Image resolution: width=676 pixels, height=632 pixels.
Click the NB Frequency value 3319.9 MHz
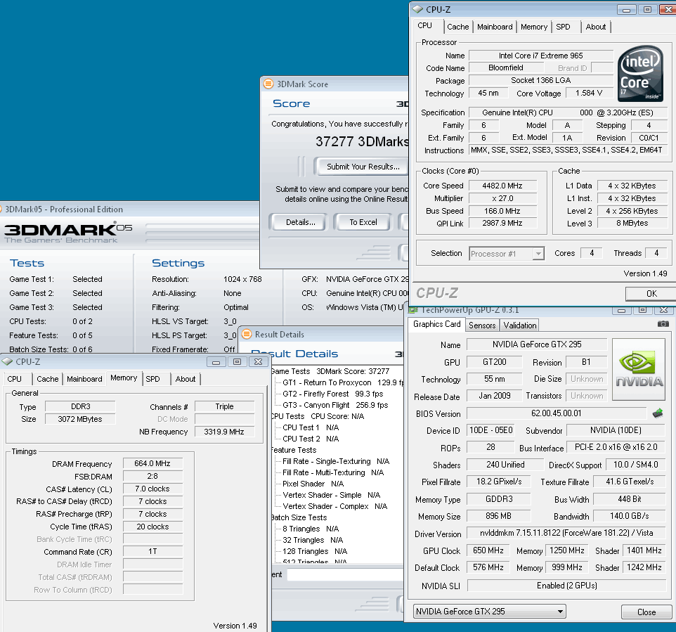point(224,432)
